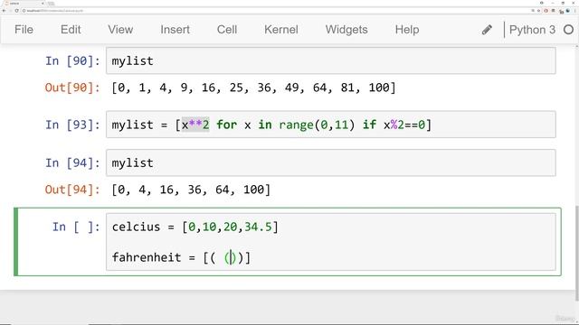This screenshot has width=579, height=325.
Task: Click the empty In [ ] prompt
Action: 76,227
